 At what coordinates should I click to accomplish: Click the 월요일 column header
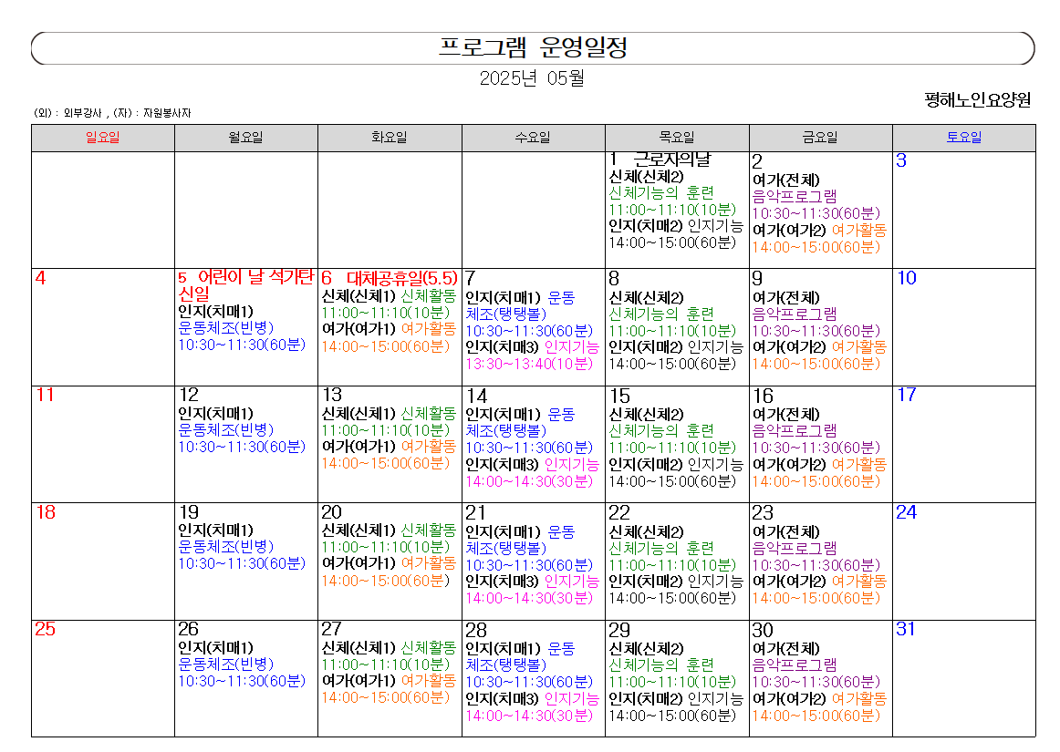(x=246, y=137)
